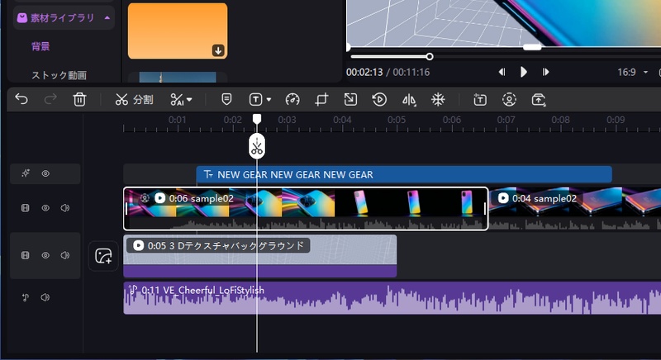Open the speed gauge tool
The height and width of the screenshot is (360, 661).
tap(292, 100)
